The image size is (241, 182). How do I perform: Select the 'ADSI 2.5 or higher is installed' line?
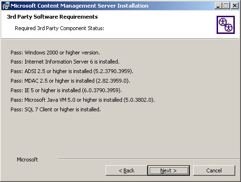coord(72,71)
